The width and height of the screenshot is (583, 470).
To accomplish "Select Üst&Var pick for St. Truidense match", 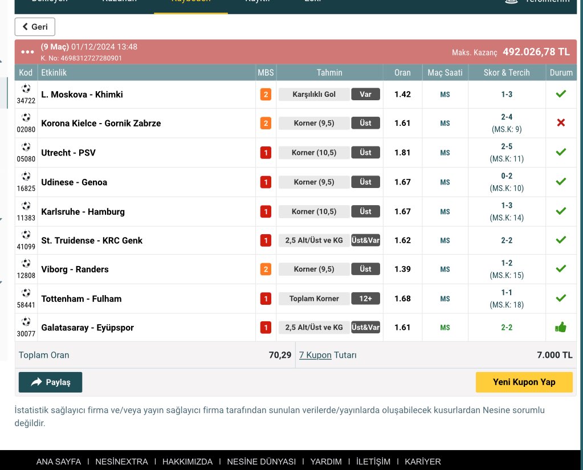I will coord(365,240).
